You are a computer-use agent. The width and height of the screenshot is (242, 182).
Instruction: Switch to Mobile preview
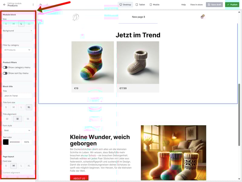(x=155, y=5)
